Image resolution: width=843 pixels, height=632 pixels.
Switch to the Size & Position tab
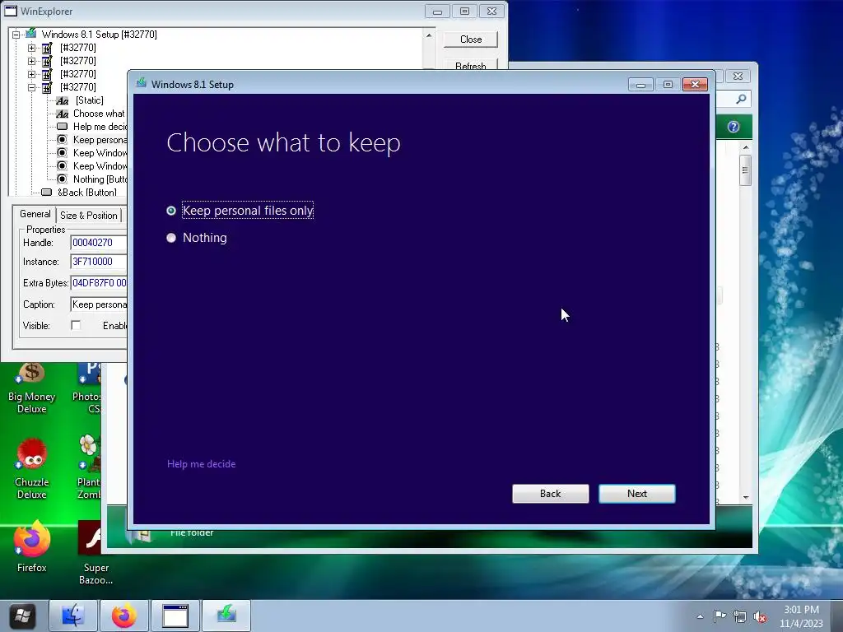pos(89,216)
